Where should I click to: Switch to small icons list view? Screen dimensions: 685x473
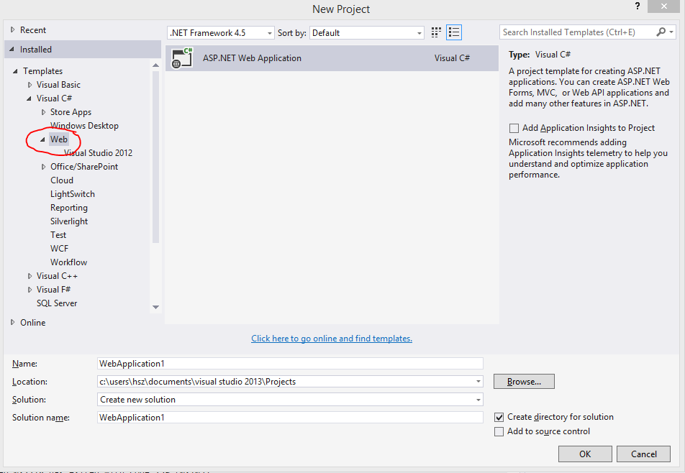click(454, 32)
